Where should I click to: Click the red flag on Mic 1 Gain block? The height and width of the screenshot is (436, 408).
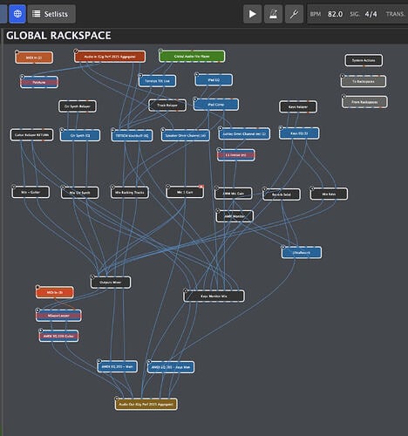click(x=201, y=187)
